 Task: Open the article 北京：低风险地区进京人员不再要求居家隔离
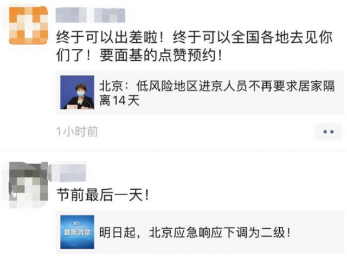click(x=200, y=92)
